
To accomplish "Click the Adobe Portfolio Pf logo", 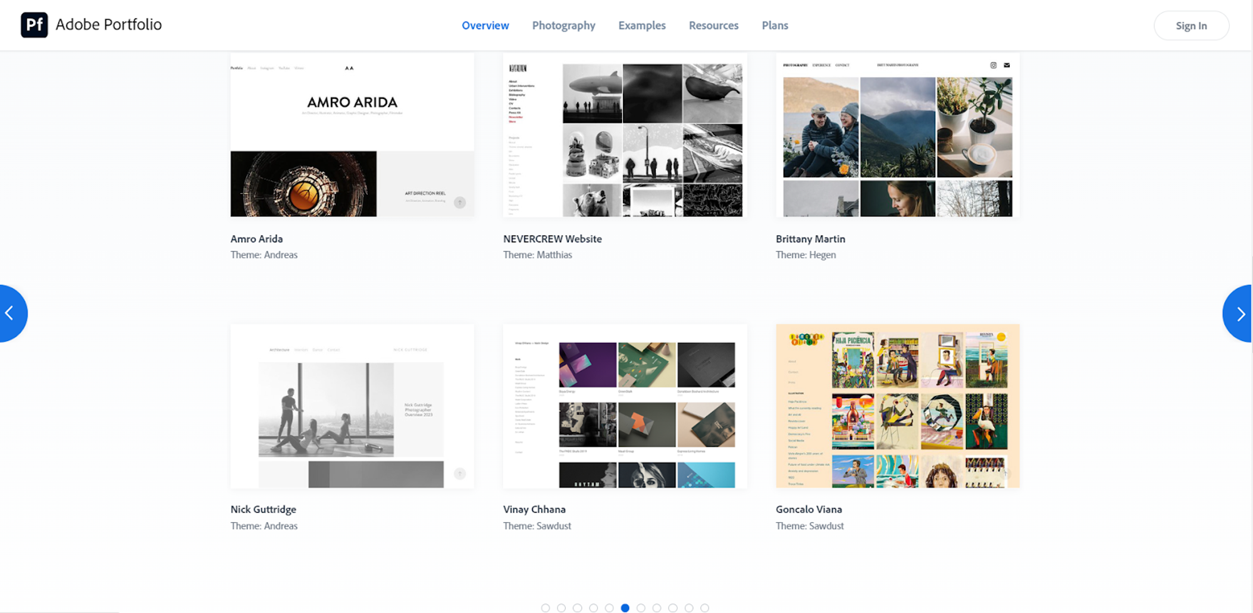I will pos(34,25).
